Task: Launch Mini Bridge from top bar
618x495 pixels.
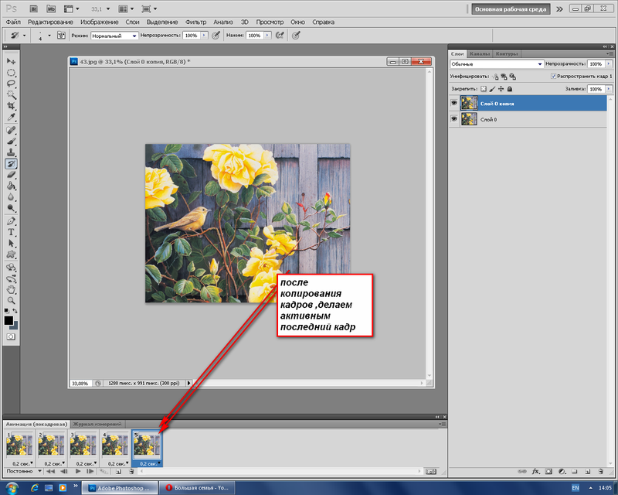Action: click(x=51, y=9)
